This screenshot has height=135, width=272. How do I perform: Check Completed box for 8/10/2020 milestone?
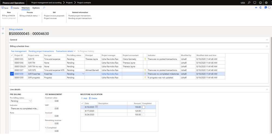click(x=144, y=107)
